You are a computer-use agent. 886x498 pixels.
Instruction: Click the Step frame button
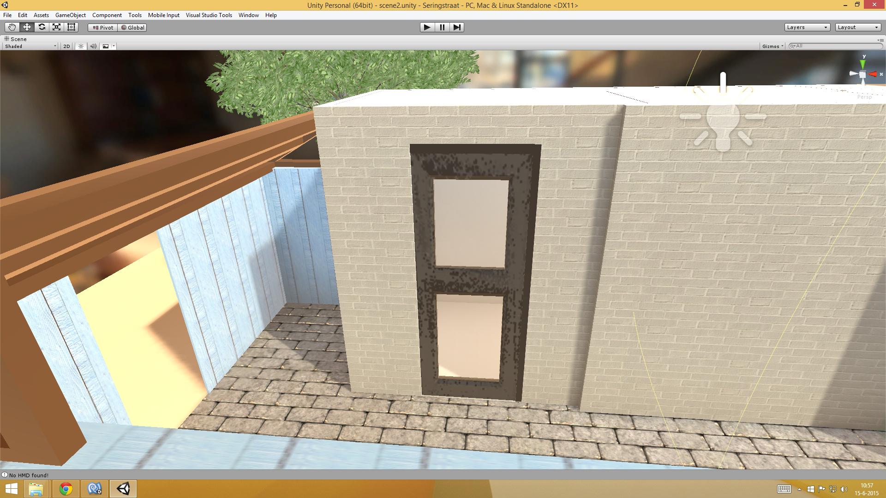(x=457, y=27)
